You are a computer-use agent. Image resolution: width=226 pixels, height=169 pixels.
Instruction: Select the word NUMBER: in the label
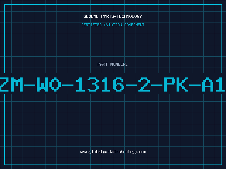click(119, 64)
